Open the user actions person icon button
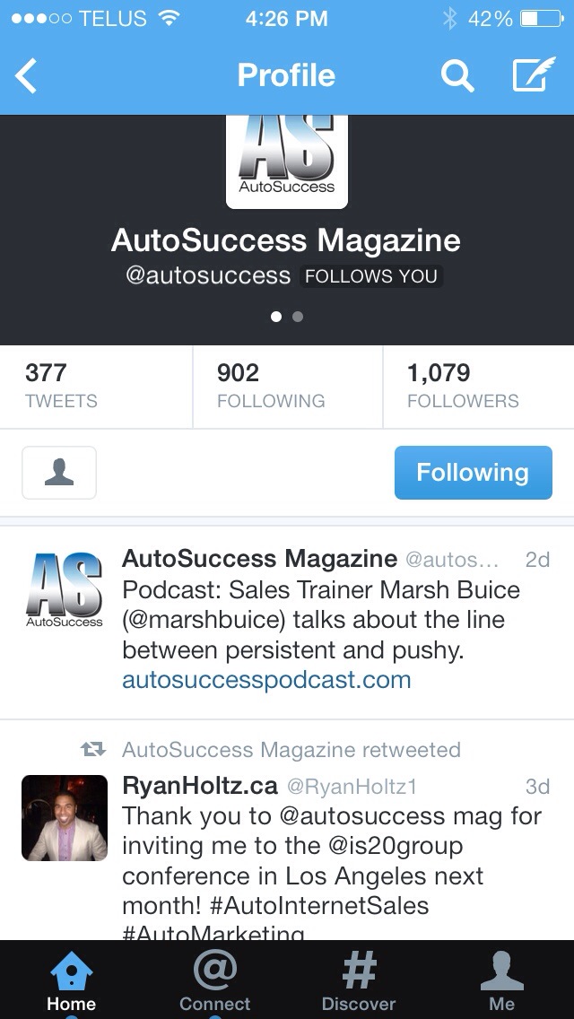The height and width of the screenshot is (1019, 574). [59, 473]
